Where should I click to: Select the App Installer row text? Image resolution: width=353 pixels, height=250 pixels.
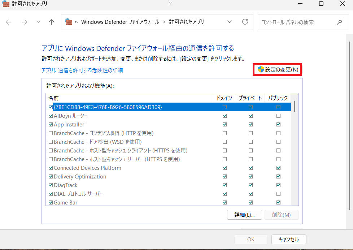tap(69, 124)
